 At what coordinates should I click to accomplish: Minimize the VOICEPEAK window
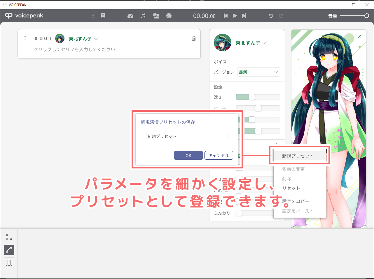tap(340, 5)
